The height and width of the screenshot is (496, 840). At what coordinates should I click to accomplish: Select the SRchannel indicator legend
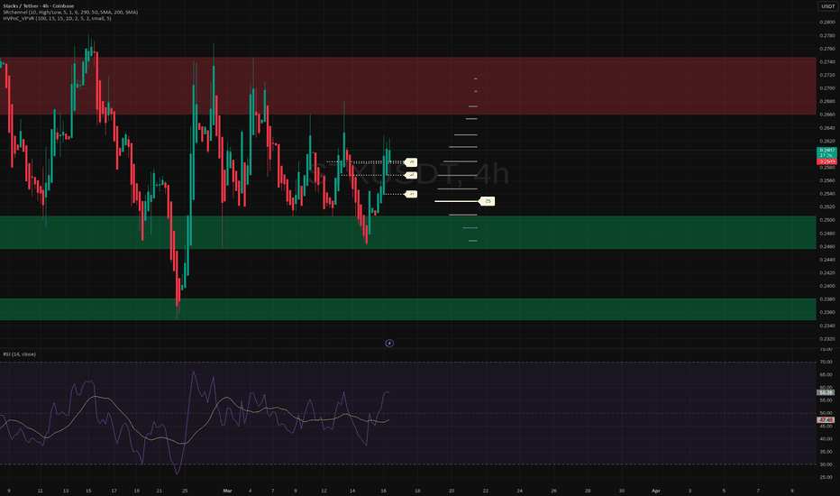coord(70,12)
